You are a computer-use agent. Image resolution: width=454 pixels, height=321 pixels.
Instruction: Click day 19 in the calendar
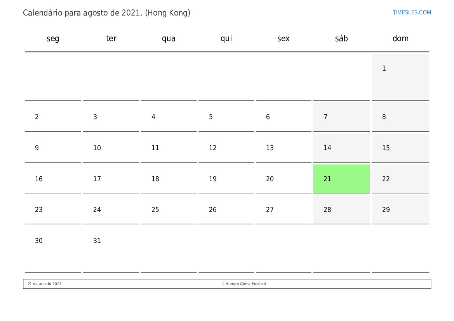[226, 179]
